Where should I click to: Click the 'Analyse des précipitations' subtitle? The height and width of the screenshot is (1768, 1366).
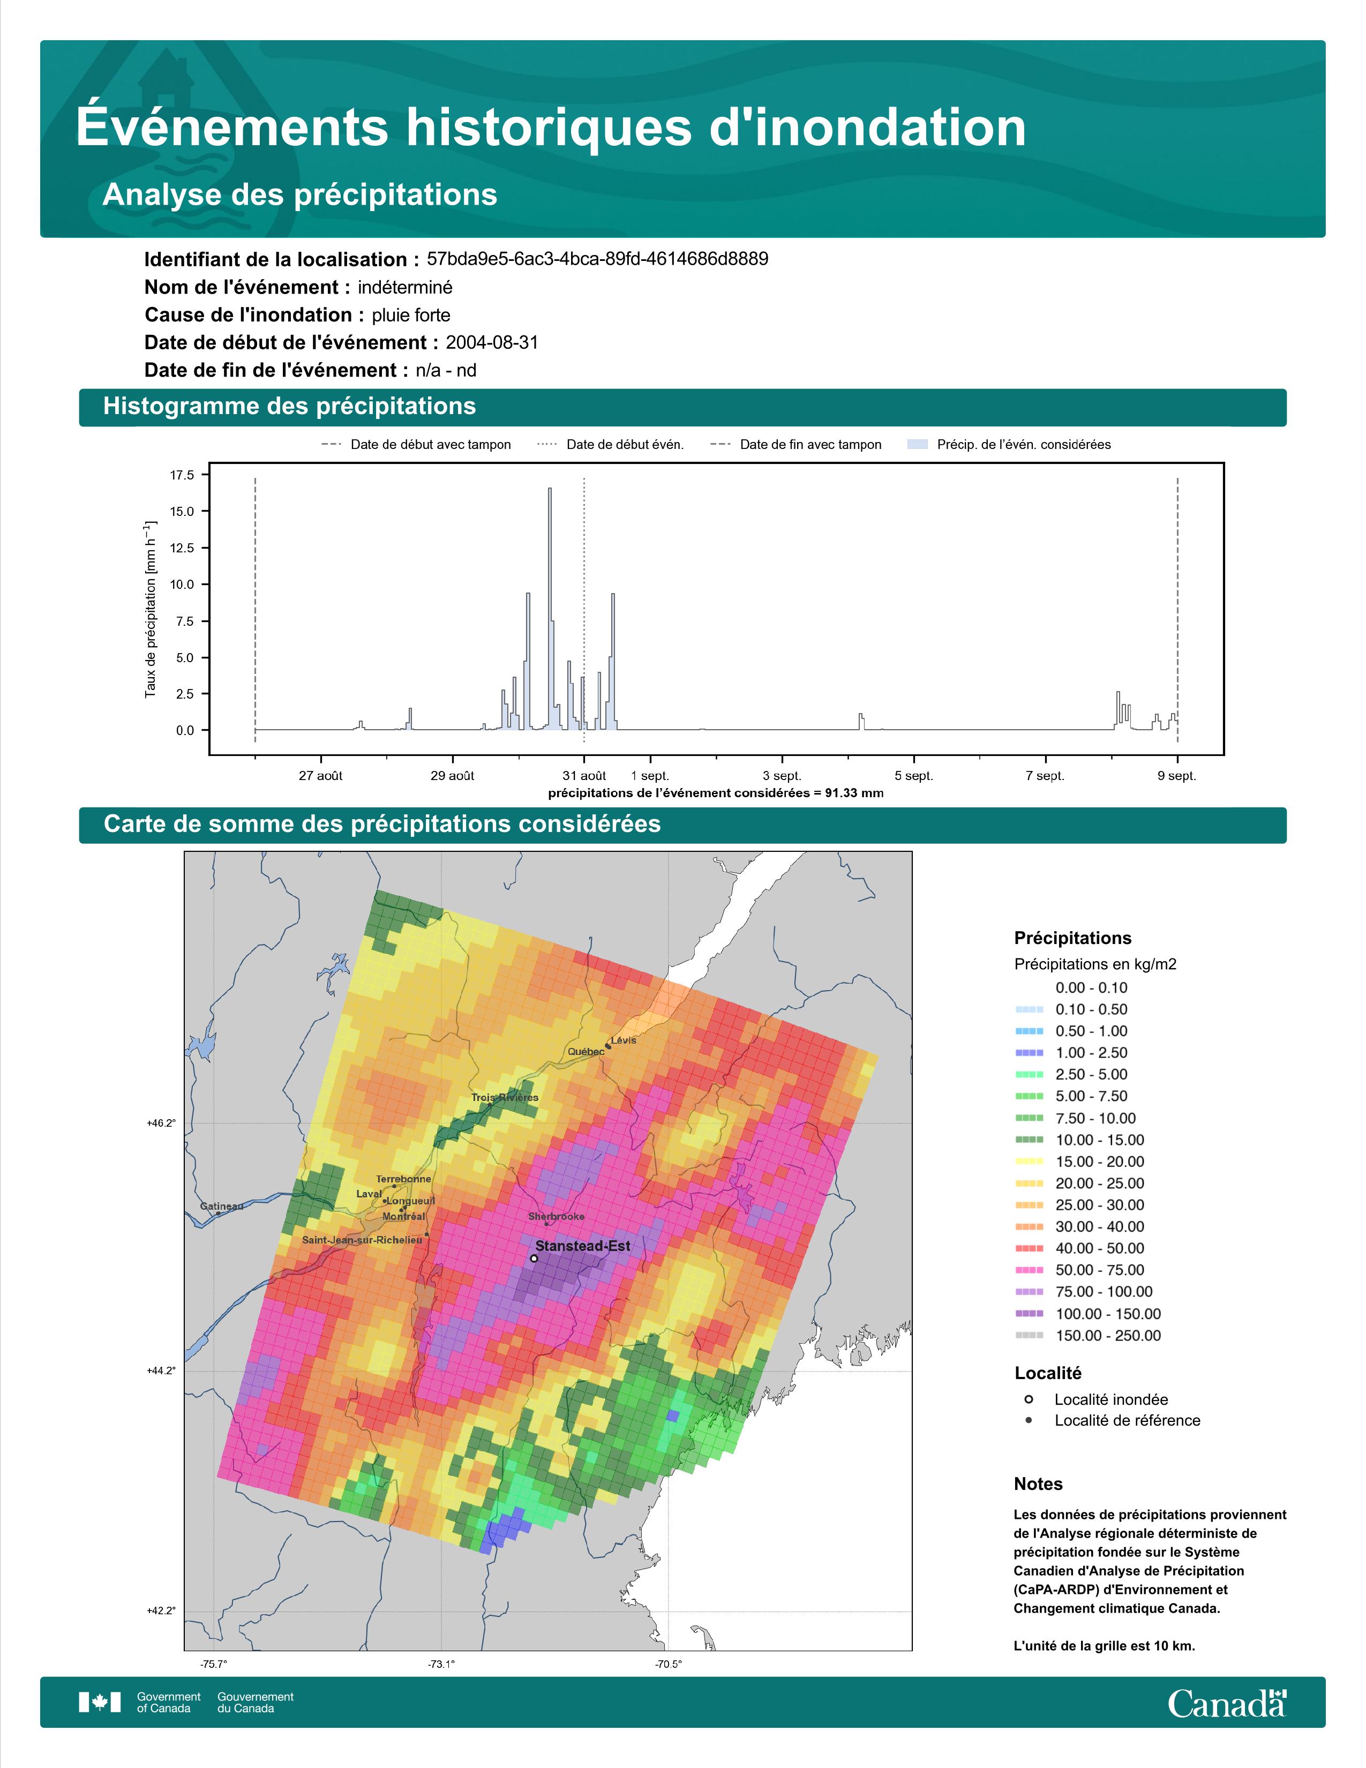(300, 195)
